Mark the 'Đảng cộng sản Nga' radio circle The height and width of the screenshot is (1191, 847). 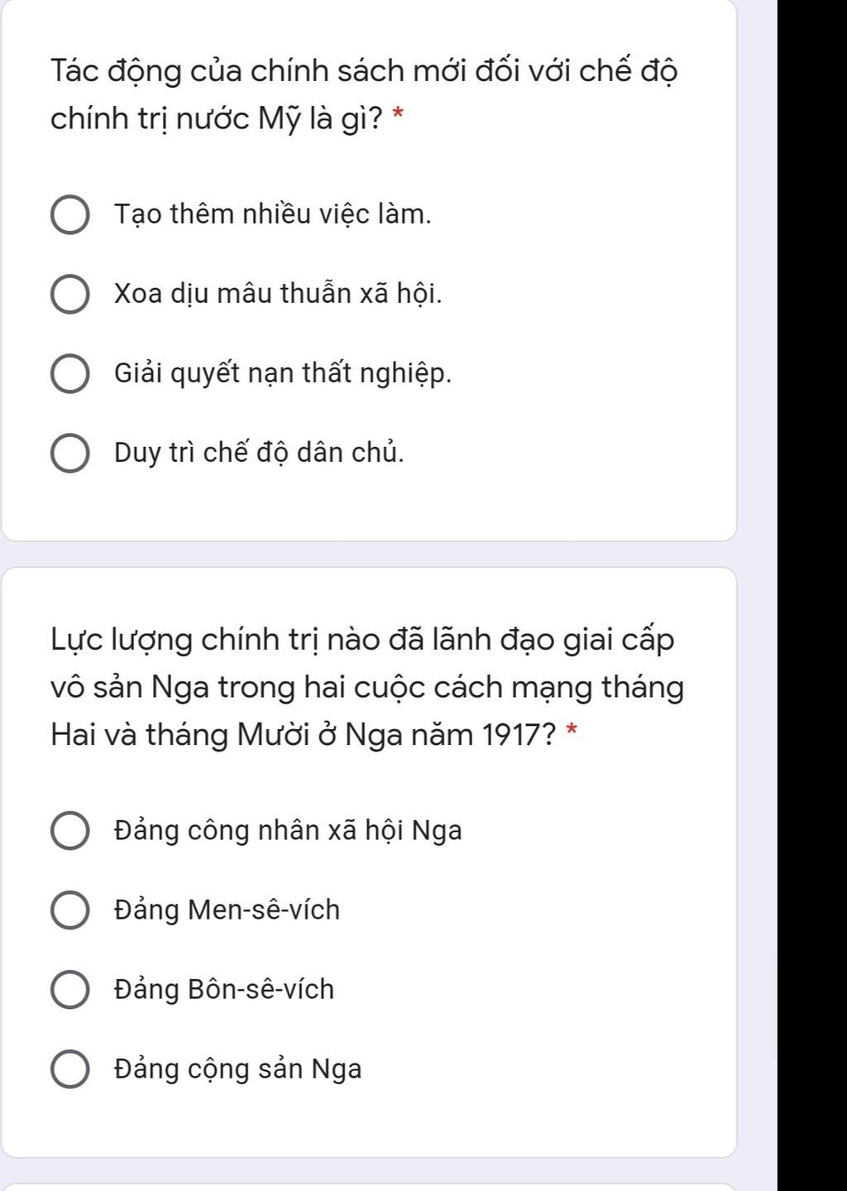click(x=71, y=1069)
